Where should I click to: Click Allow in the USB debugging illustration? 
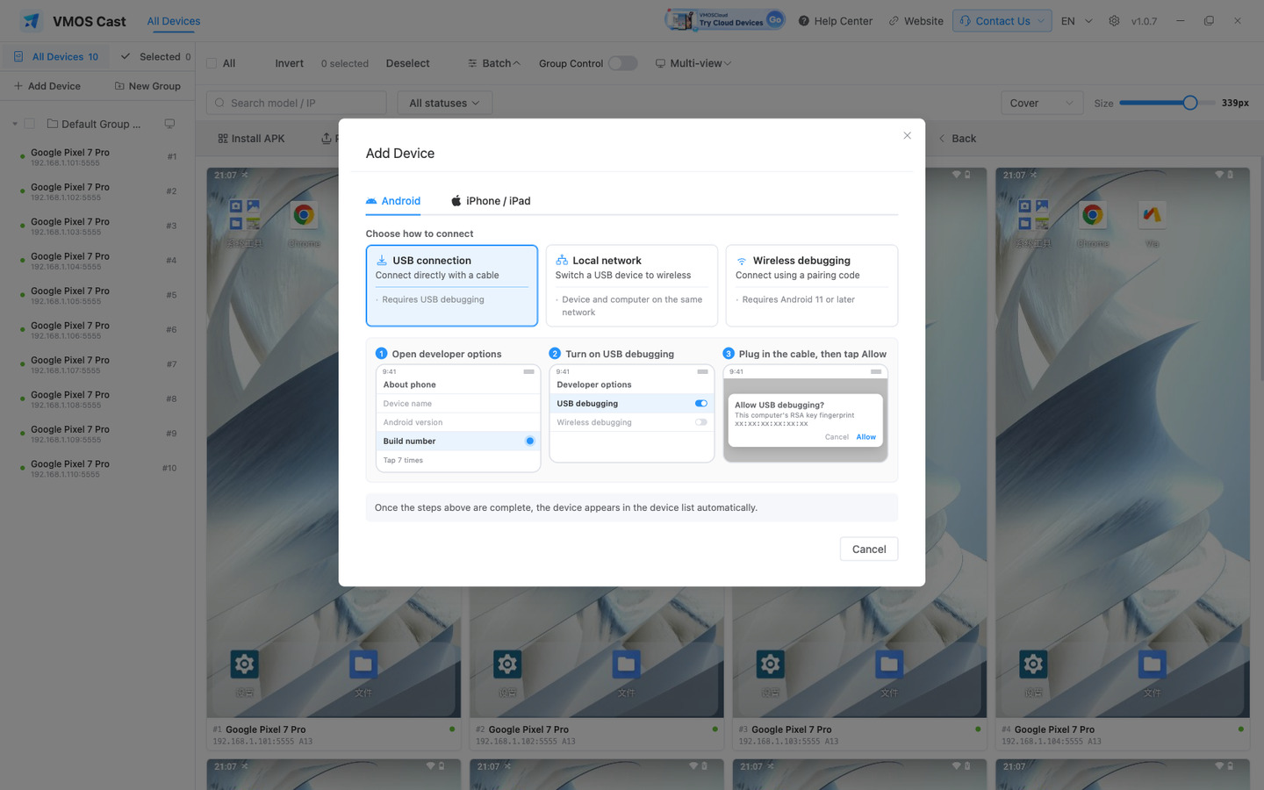(x=866, y=437)
